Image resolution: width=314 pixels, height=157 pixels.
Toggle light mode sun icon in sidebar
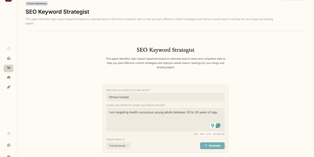click(9, 133)
